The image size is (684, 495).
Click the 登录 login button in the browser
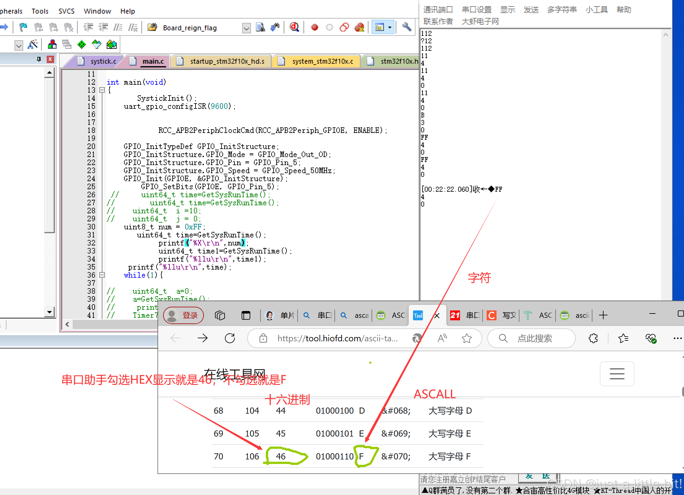click(x=183, y=315)
